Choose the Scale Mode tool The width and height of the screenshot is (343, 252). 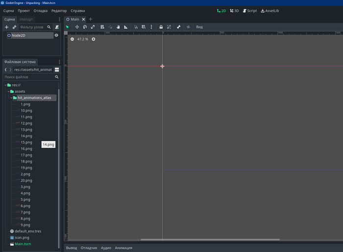coord(93,27)
